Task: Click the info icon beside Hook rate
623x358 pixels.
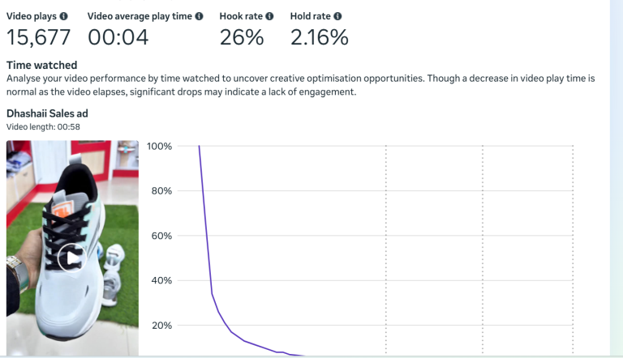Action: tap(269, 16)
